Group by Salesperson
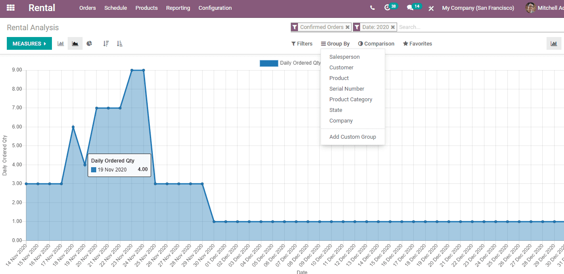 (x=353, y=57)
